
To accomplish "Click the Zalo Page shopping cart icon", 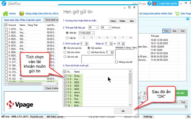I will coord(177,14).
